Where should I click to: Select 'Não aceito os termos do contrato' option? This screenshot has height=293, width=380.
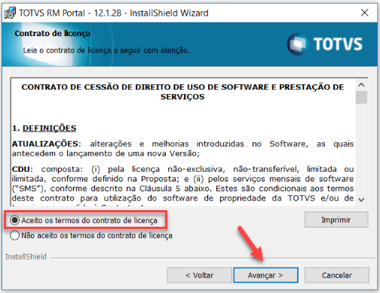click(x=91, y=236)
